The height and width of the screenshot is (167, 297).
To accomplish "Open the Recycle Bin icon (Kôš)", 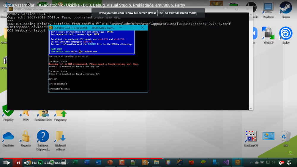I will 285,137.
